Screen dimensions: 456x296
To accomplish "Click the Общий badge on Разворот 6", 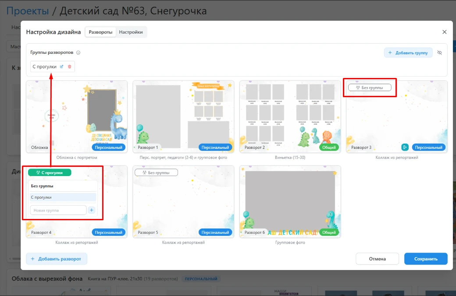I will pos(329,233).
